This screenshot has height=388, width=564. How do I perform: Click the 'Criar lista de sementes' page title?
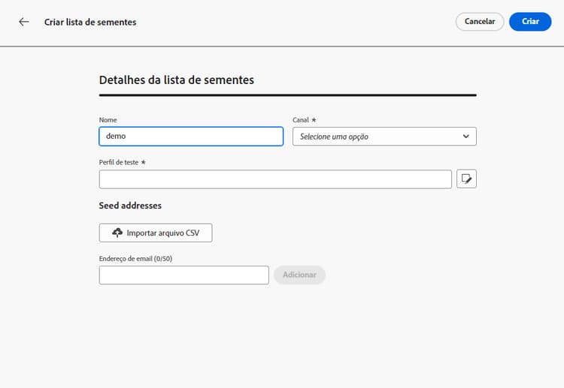pos(90,22)
